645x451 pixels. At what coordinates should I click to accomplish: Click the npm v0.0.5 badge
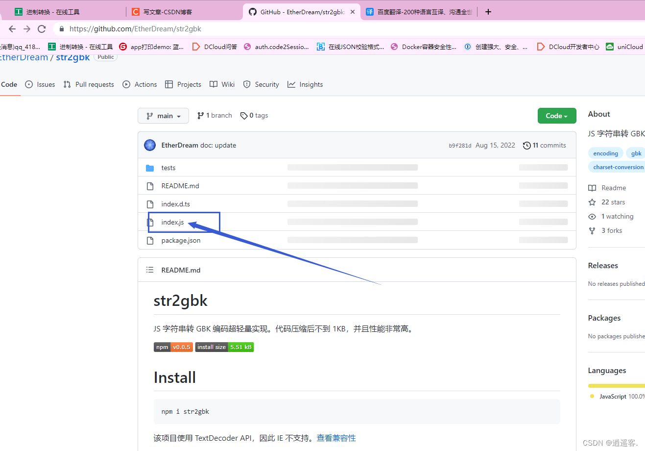click(x=173, y=347)
